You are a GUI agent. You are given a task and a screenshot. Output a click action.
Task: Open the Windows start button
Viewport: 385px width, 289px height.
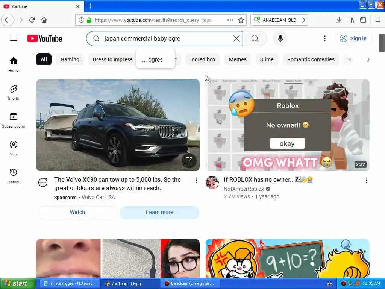pos(18,284)
